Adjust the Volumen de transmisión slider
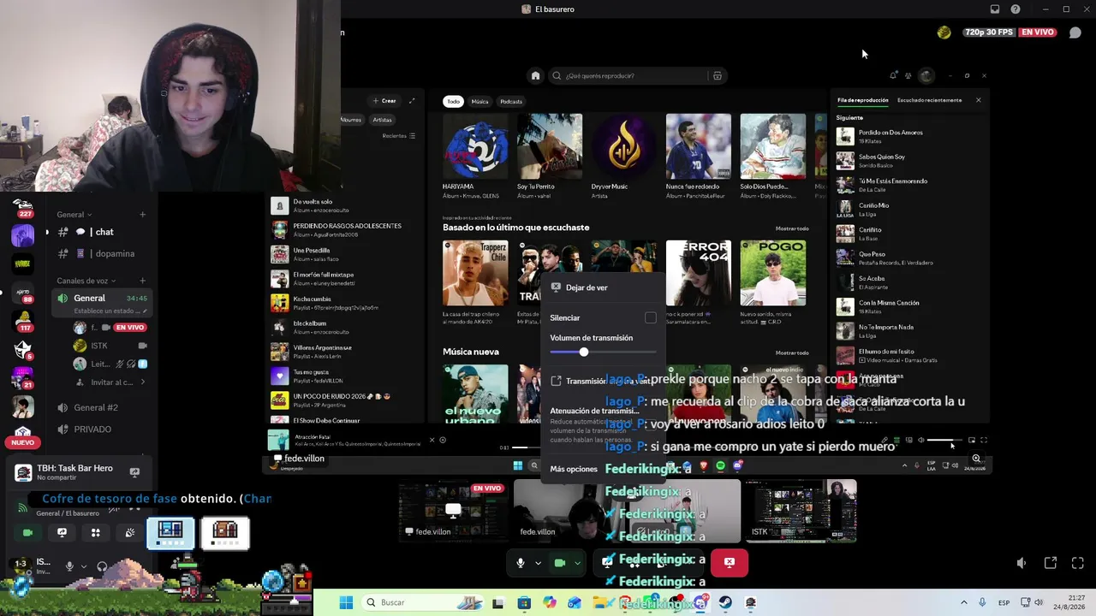 click(x=603, y=352)
